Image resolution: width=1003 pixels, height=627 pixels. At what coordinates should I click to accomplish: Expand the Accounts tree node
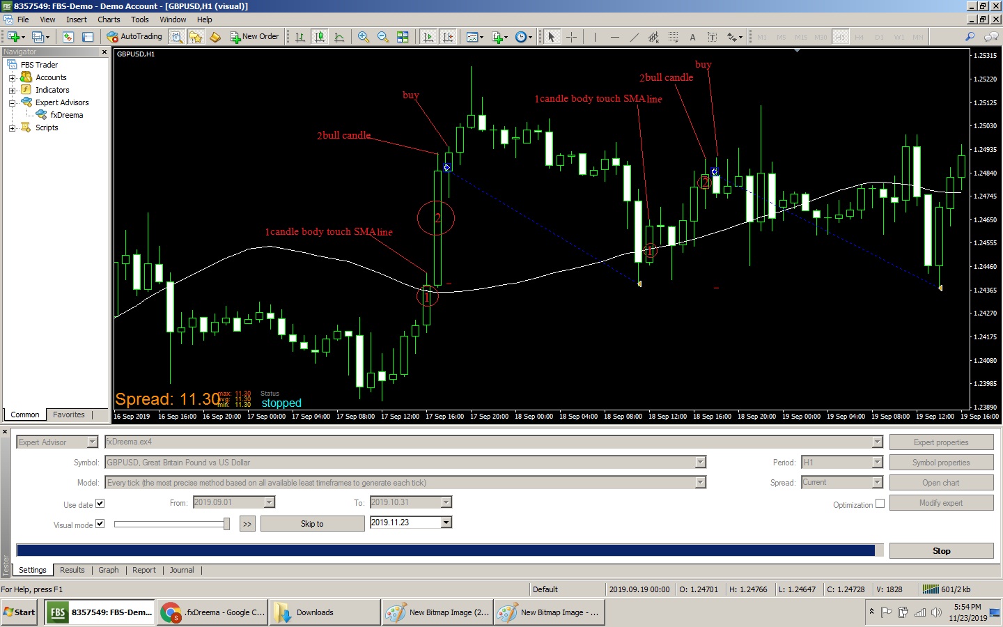[x=12, y=78]
